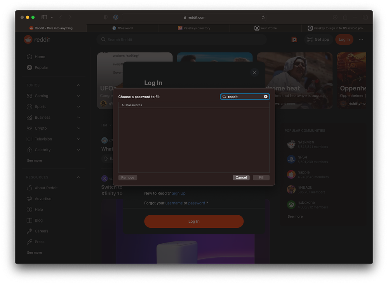This screenshot has width=388, height=284.
Task: Close the Log In modal
Action: pyautogui.click(x=254, y=73)
